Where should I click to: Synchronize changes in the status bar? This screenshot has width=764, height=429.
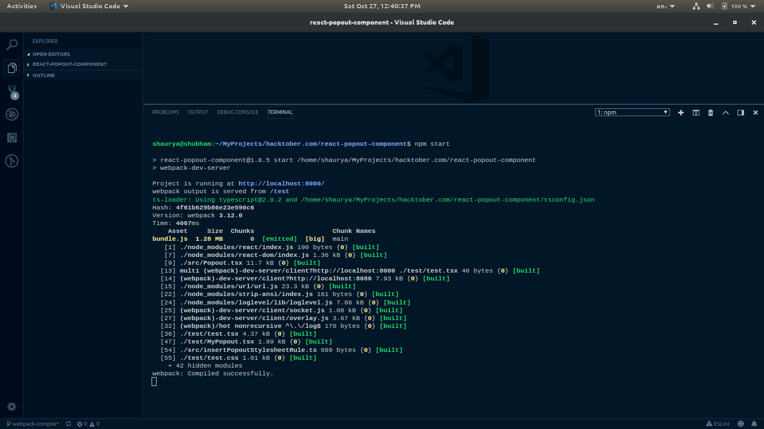pyautogui.click(x=68, y=424)
